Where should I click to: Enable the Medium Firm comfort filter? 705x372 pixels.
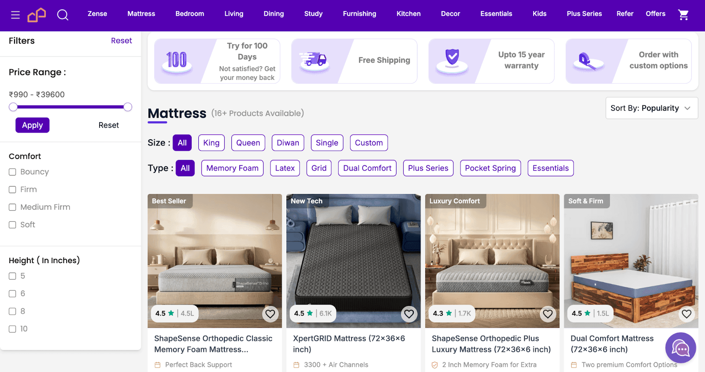pos(12,207)
